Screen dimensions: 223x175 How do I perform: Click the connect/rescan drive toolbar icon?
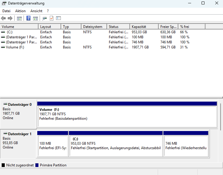[44, 18]
